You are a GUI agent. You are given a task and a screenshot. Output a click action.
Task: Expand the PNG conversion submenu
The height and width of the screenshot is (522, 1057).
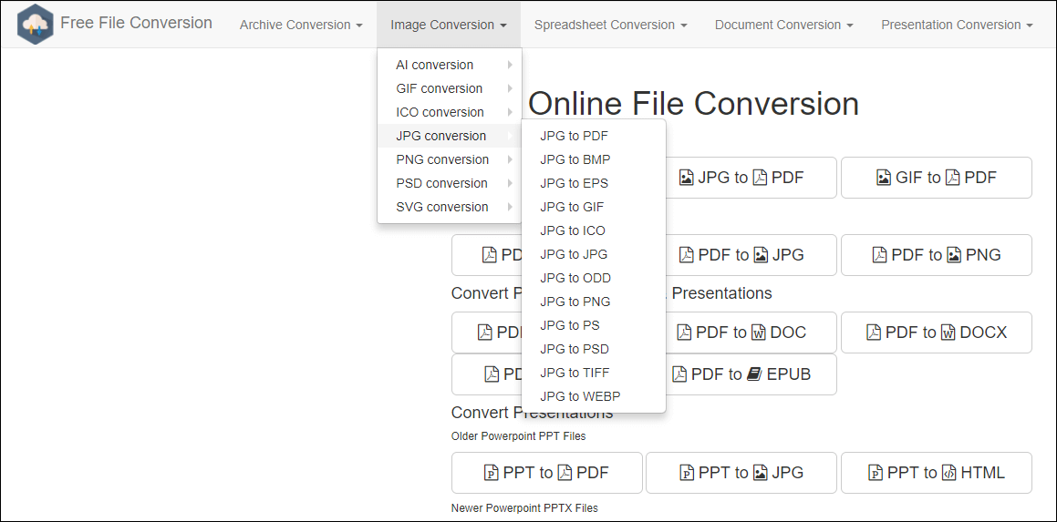pos(449,159)
